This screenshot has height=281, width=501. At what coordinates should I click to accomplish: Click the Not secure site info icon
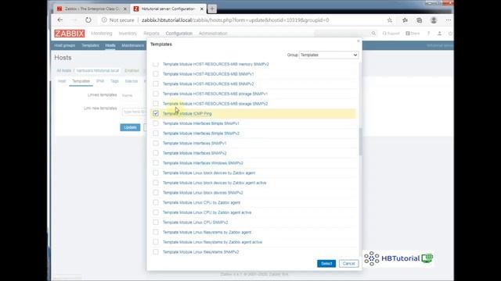click(104, 20)
